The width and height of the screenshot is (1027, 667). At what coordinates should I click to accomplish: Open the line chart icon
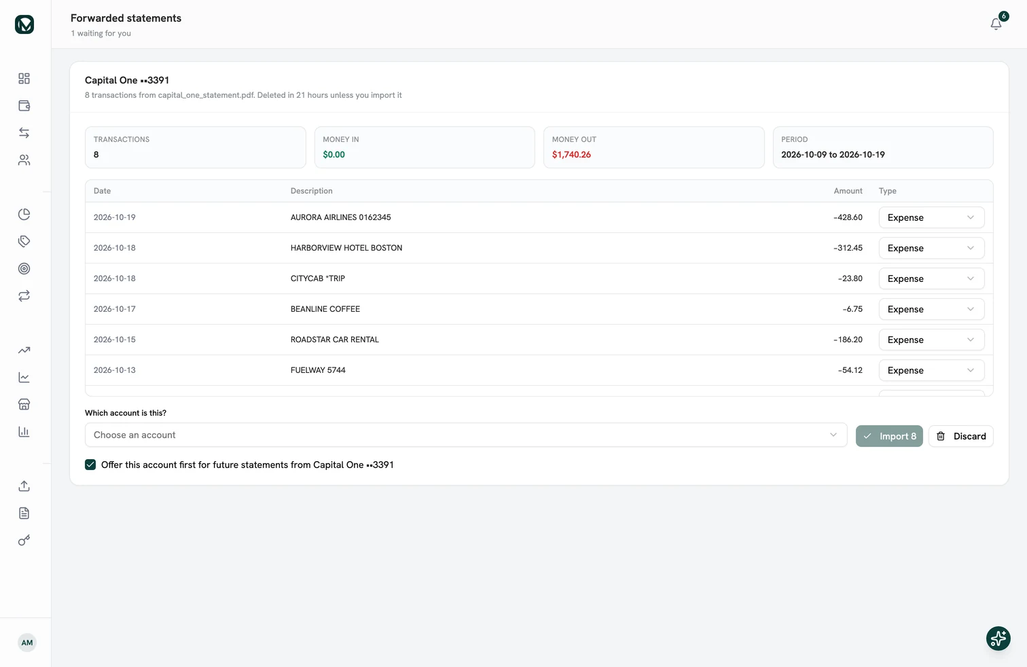point(24,378)
